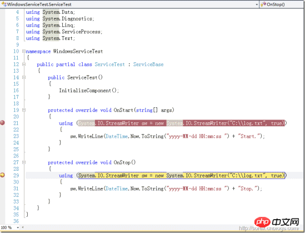This screenshot has width=305, height=233.
Task: Click the text 'using System.Diagnostics;'
Action: 60,19
